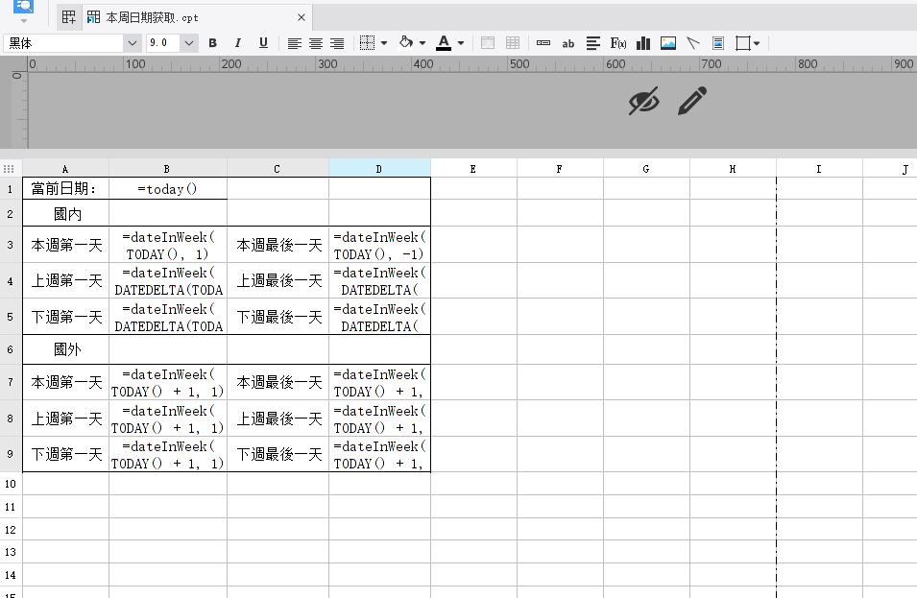The image size is (917, 598).
Task: Insert a chart into the cell
Action: coord(643,43)
